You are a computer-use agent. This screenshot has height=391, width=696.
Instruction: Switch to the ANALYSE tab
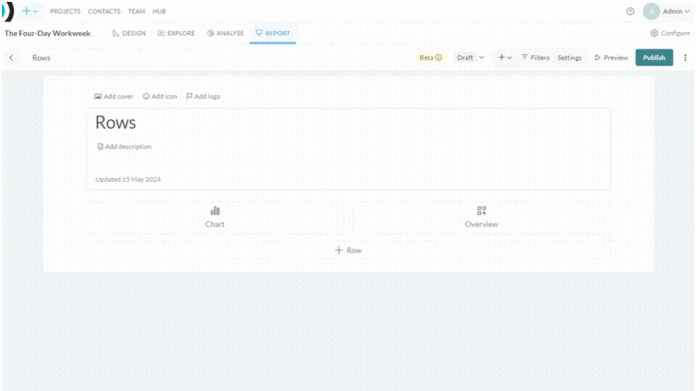pyautogui.click(x=225, y=33)
